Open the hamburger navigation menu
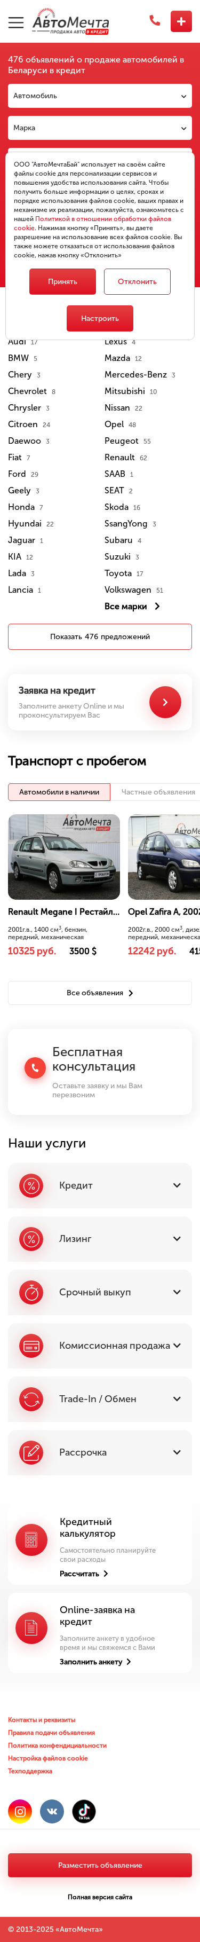This screenshot has width=200, height=1942. coord(16,22)
